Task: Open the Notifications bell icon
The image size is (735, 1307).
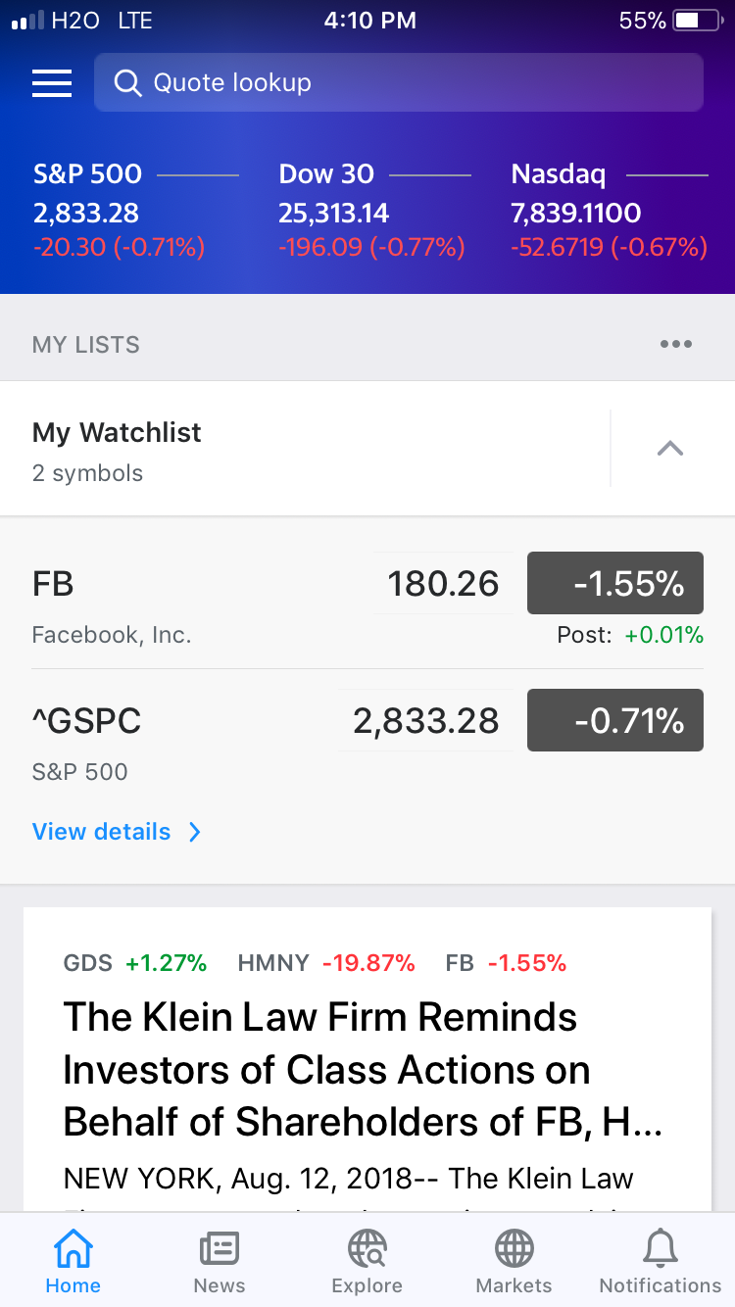Action: pos(661,1248)
